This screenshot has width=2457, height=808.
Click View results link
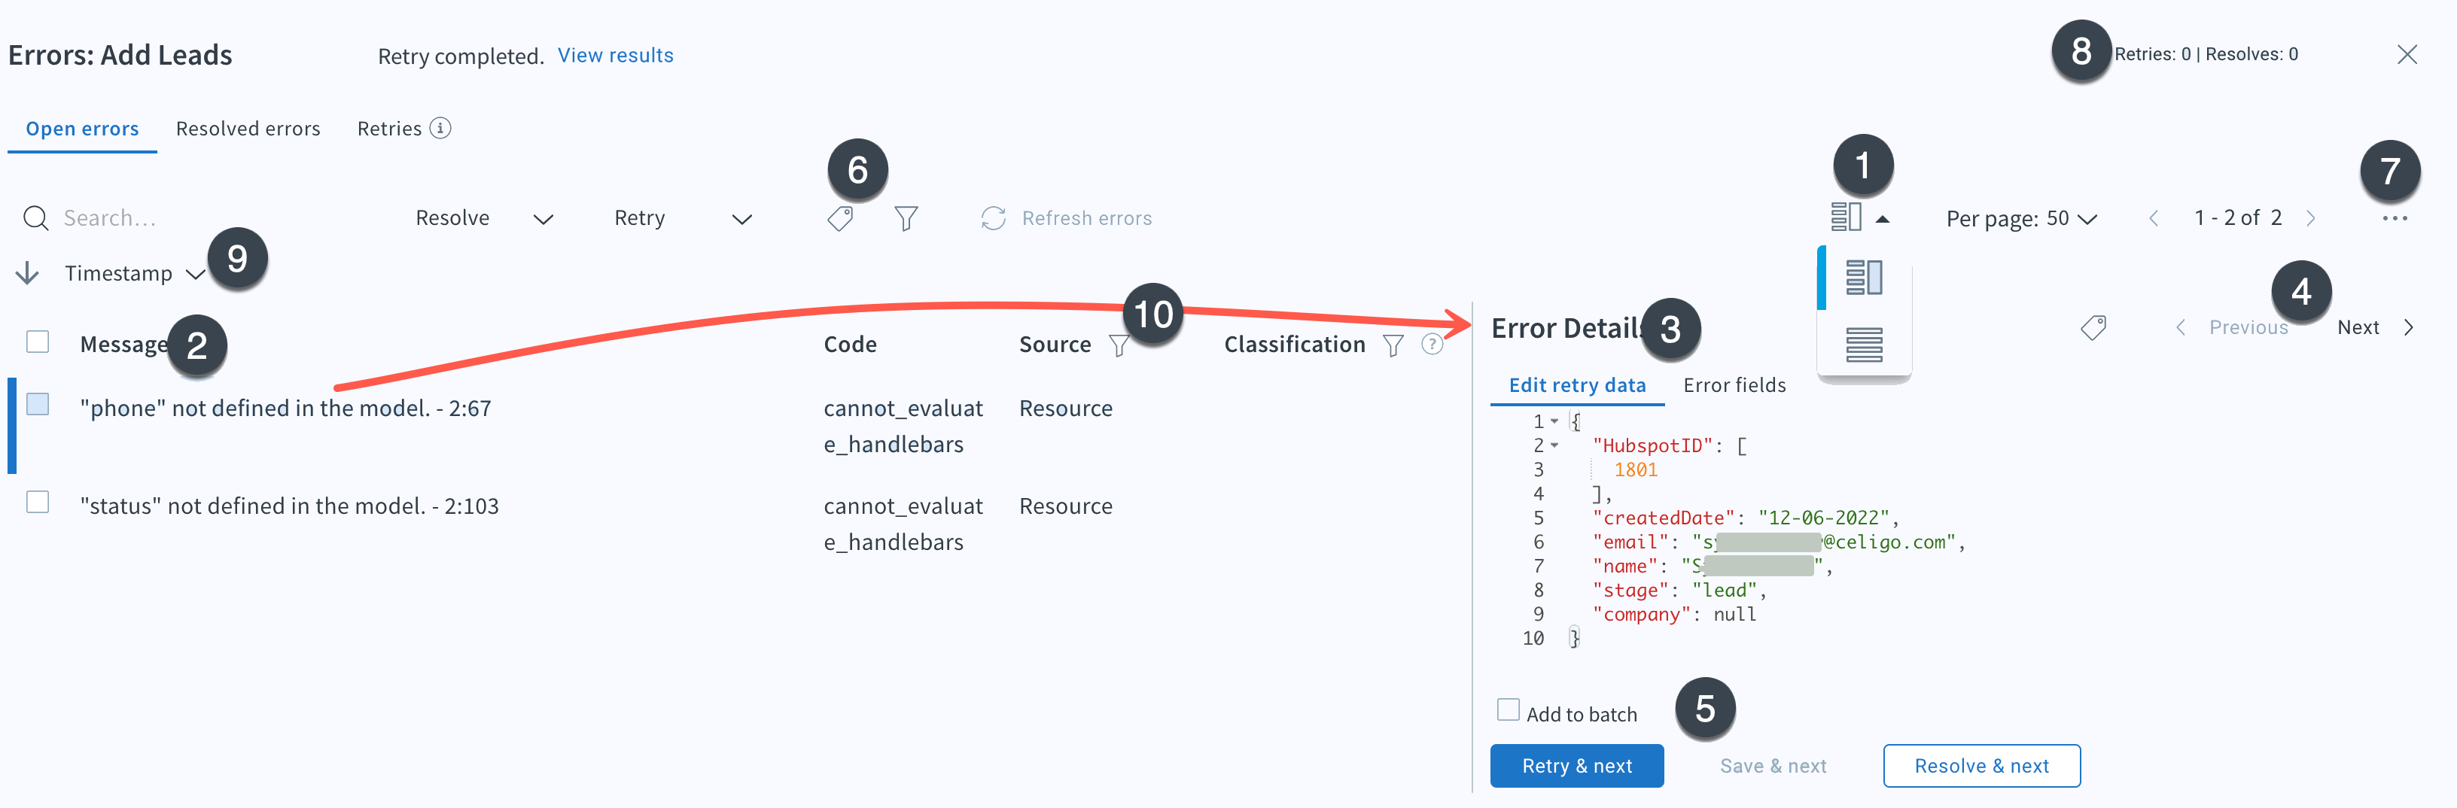click(x=615, y=55)
